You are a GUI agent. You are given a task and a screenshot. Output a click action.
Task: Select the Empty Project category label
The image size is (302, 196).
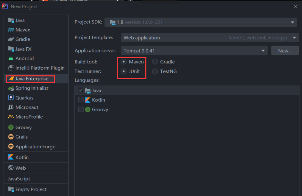(31, 189)
